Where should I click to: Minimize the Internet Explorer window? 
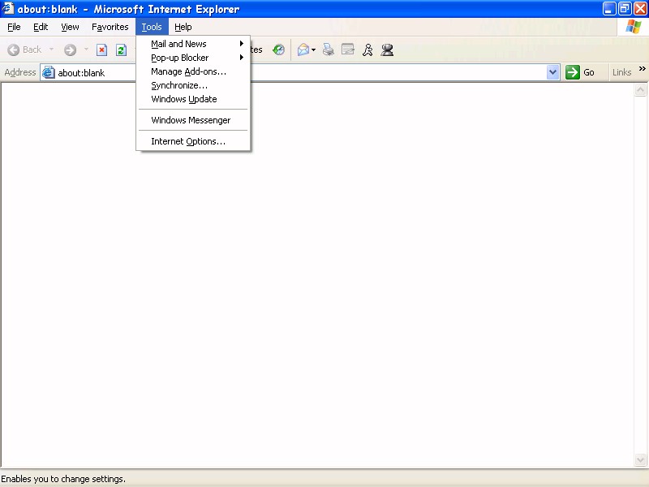(x=608, y=9)
